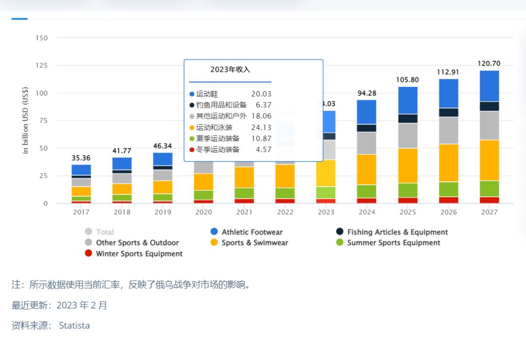The height and width of the screenshot is (344, 526).
Task: Toggle Fishing Articles & Equipment legend entry
Action: [x=392, y=232]
